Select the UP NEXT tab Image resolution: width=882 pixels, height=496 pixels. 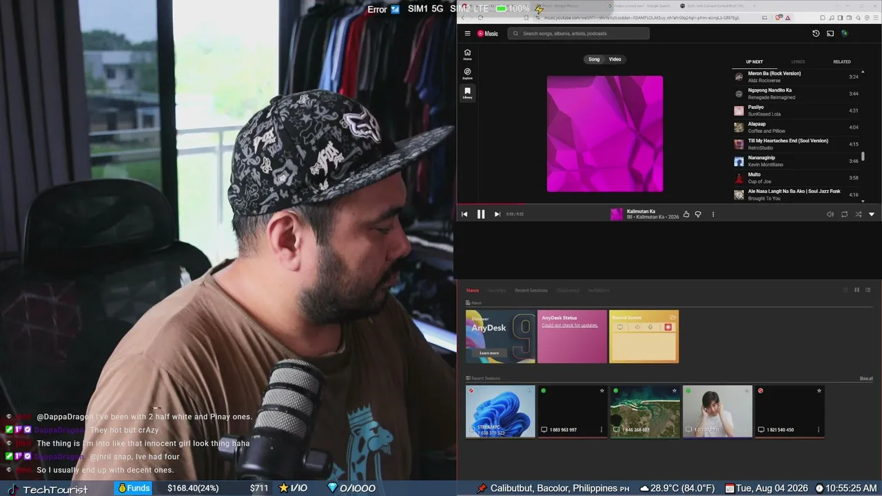point(755,62)
